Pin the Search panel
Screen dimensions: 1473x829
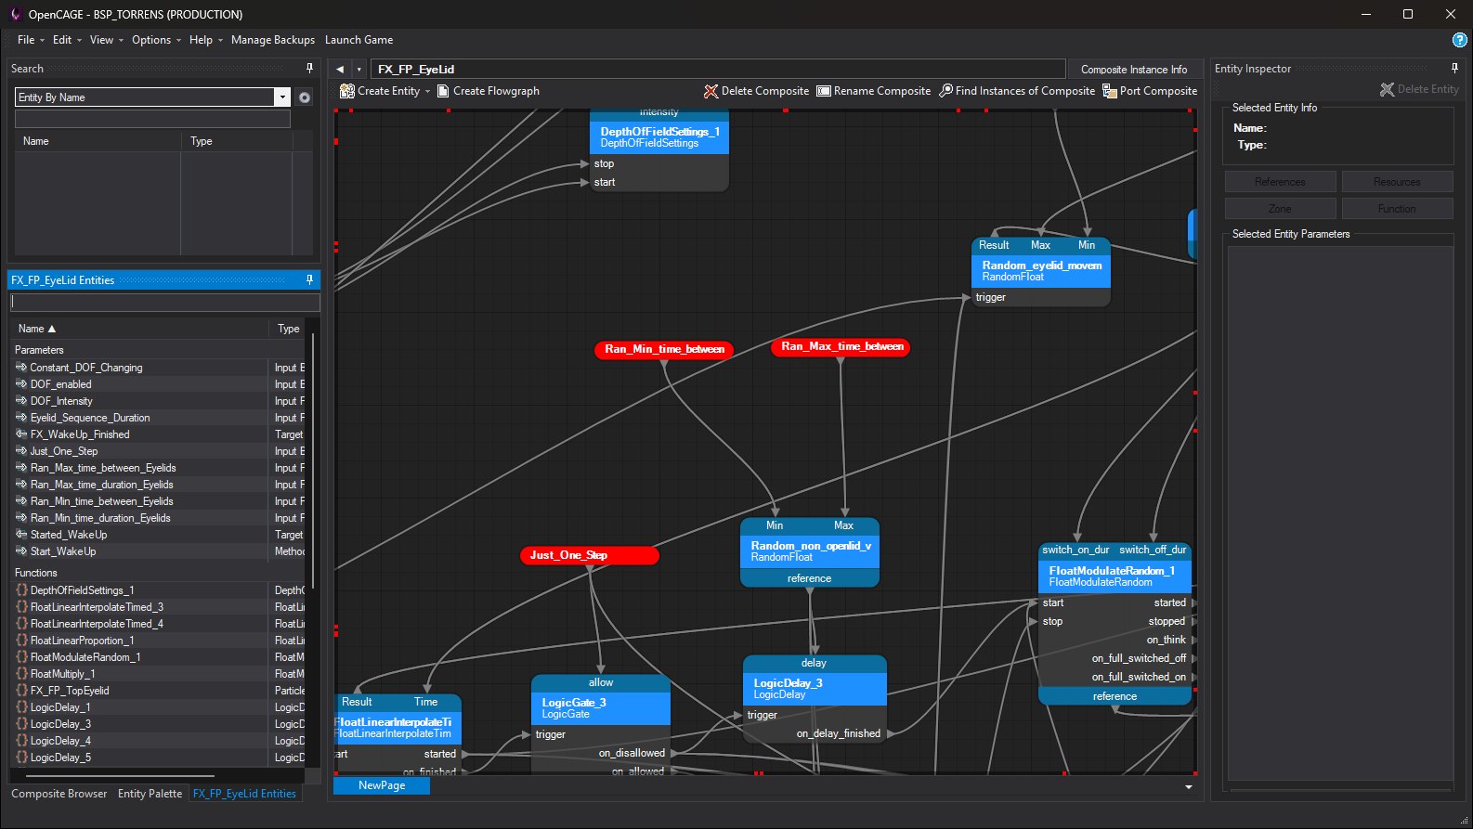pyautogui.click(x=309, y=69)
